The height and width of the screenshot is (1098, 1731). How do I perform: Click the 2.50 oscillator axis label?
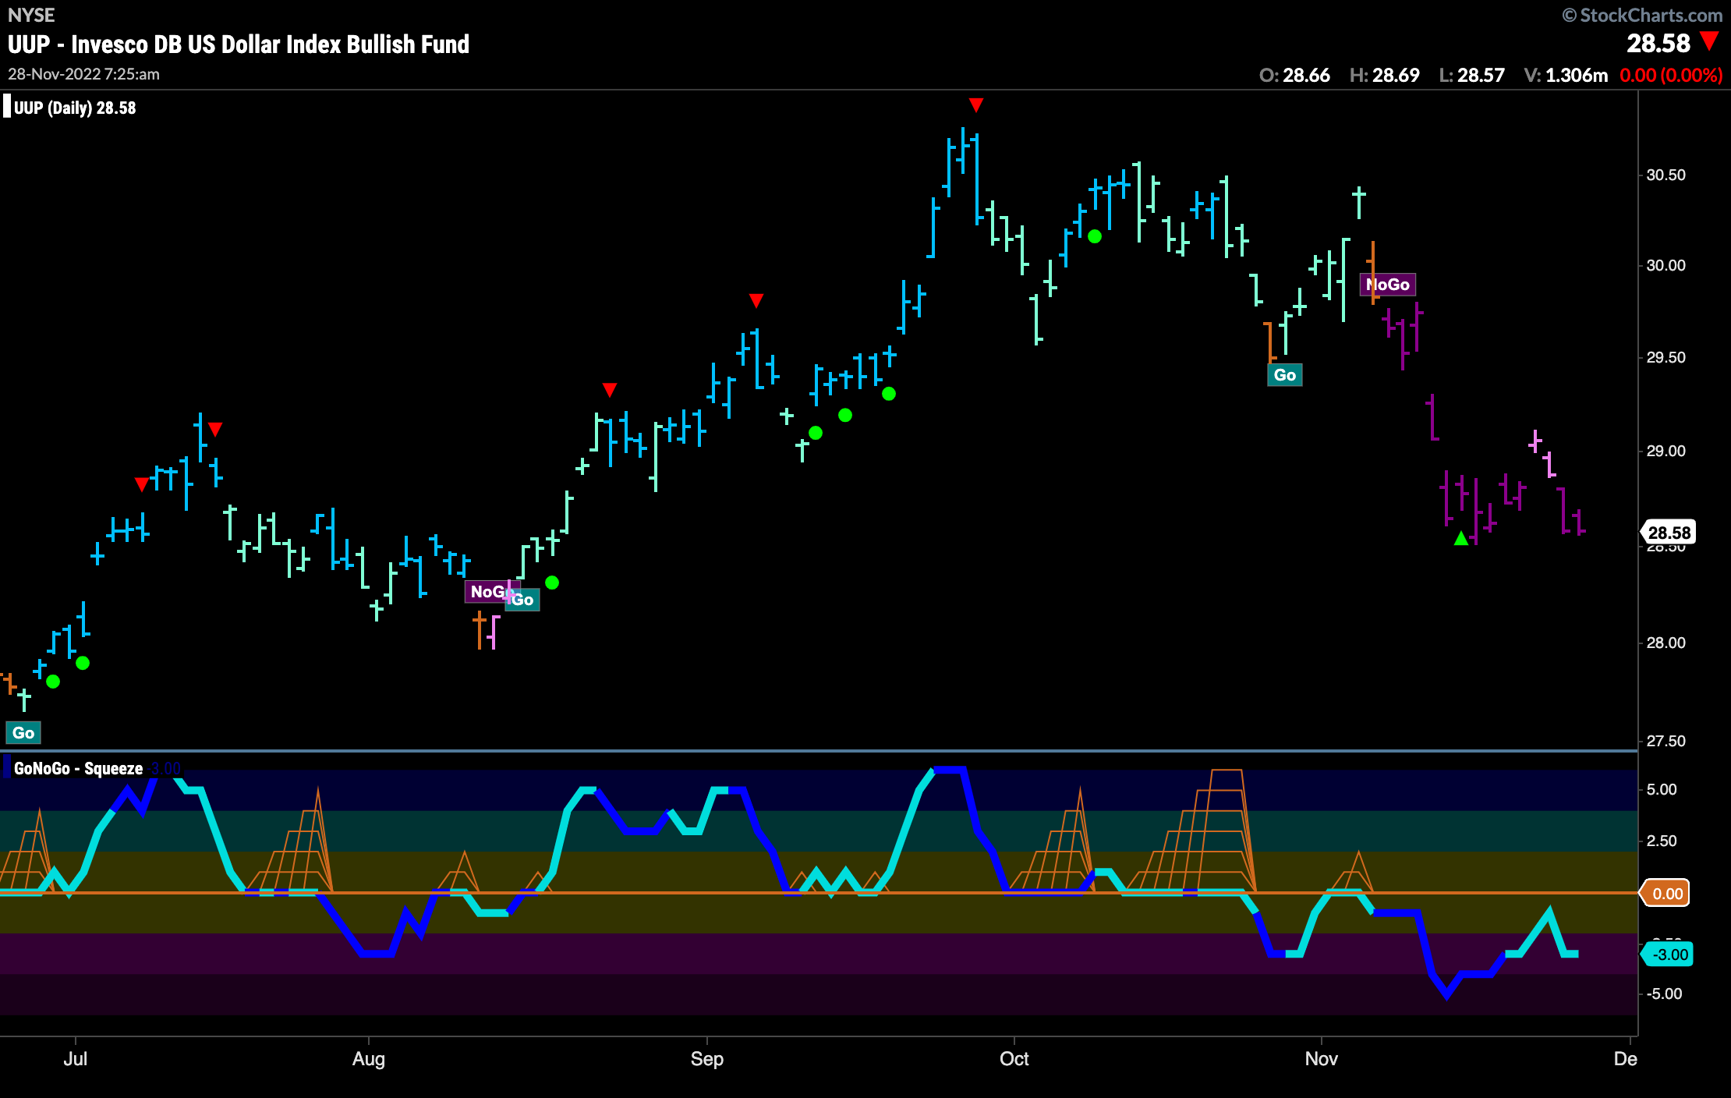(1662, 841)
